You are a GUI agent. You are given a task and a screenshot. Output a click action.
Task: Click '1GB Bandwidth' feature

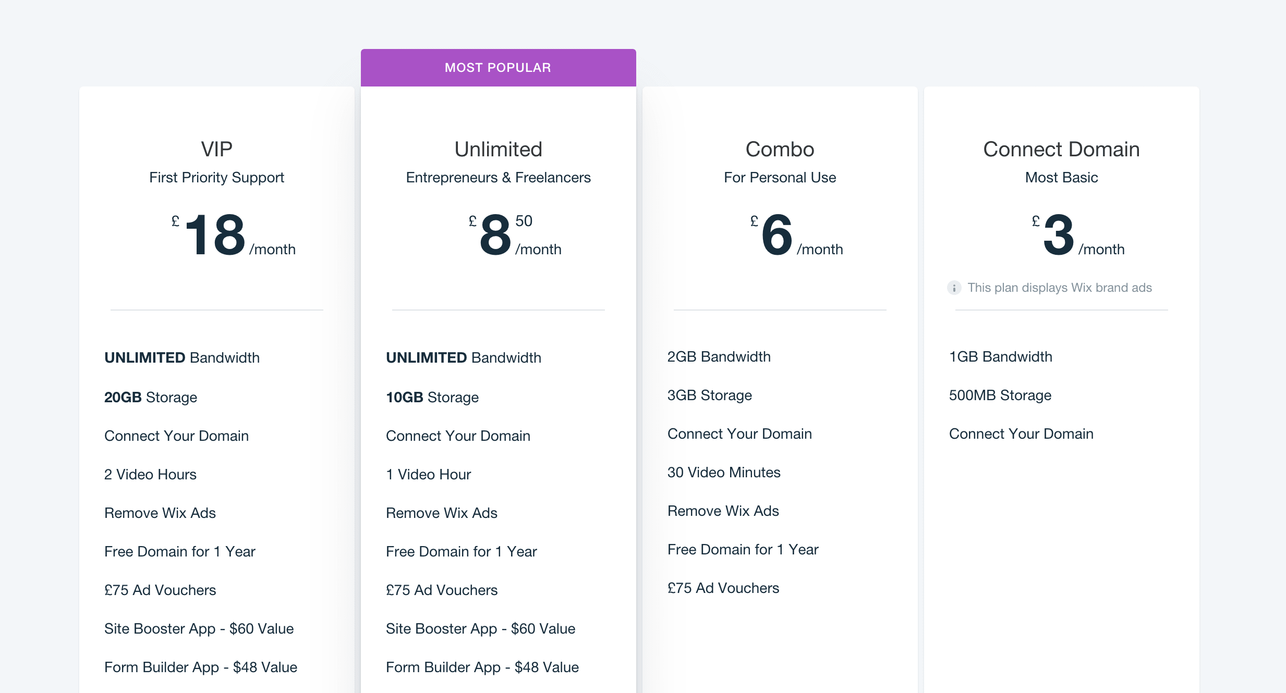tap(1001, 356)
